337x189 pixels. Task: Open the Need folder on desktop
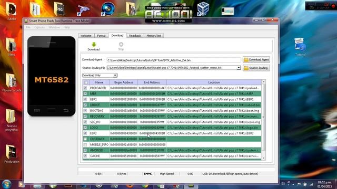(12, 47)
